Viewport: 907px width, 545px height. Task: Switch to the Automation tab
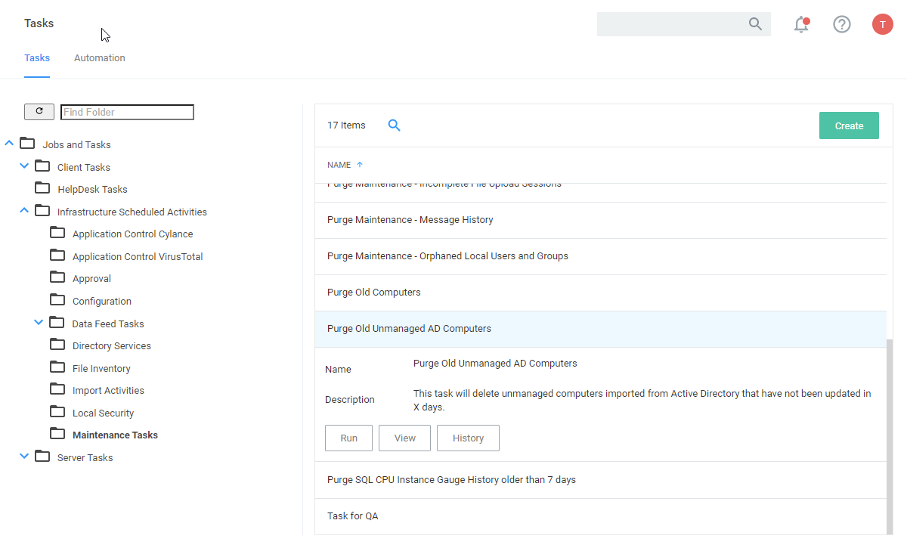point(100,58)
